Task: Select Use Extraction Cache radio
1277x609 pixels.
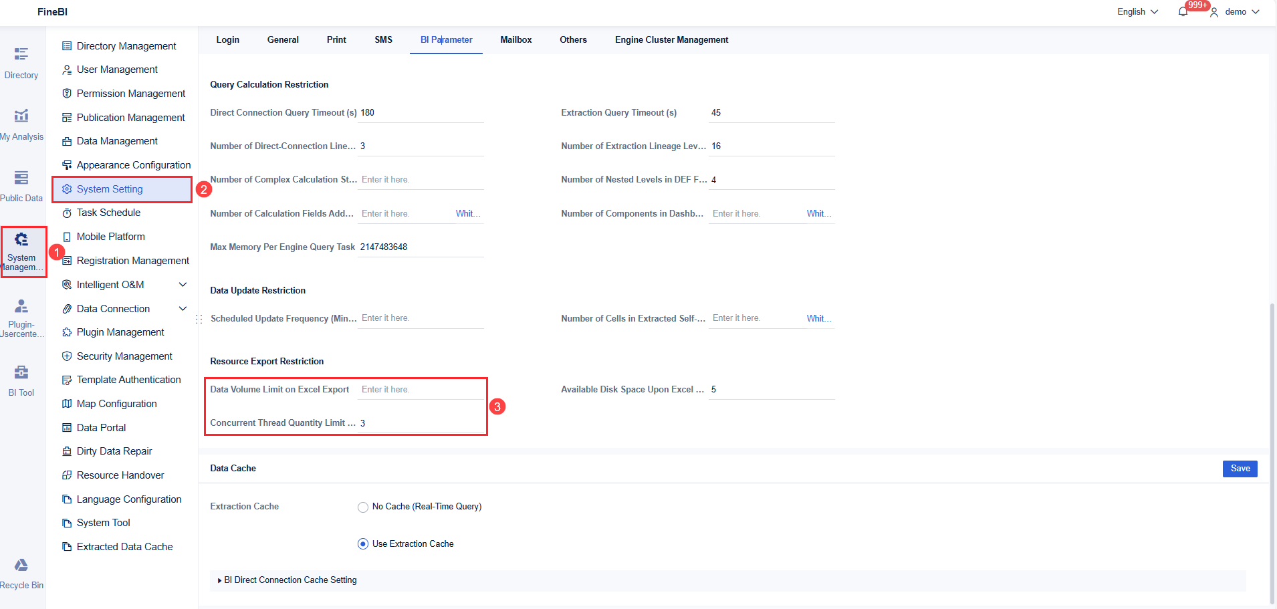Action: (x=363, y=544)
